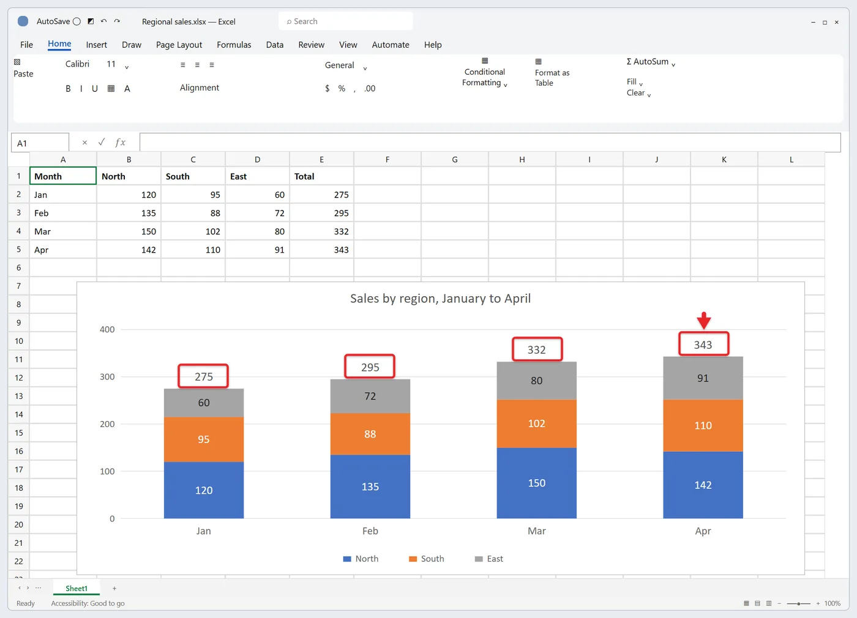
Task: Click the Paste clipboard icon
Action: tap(17, 62)
